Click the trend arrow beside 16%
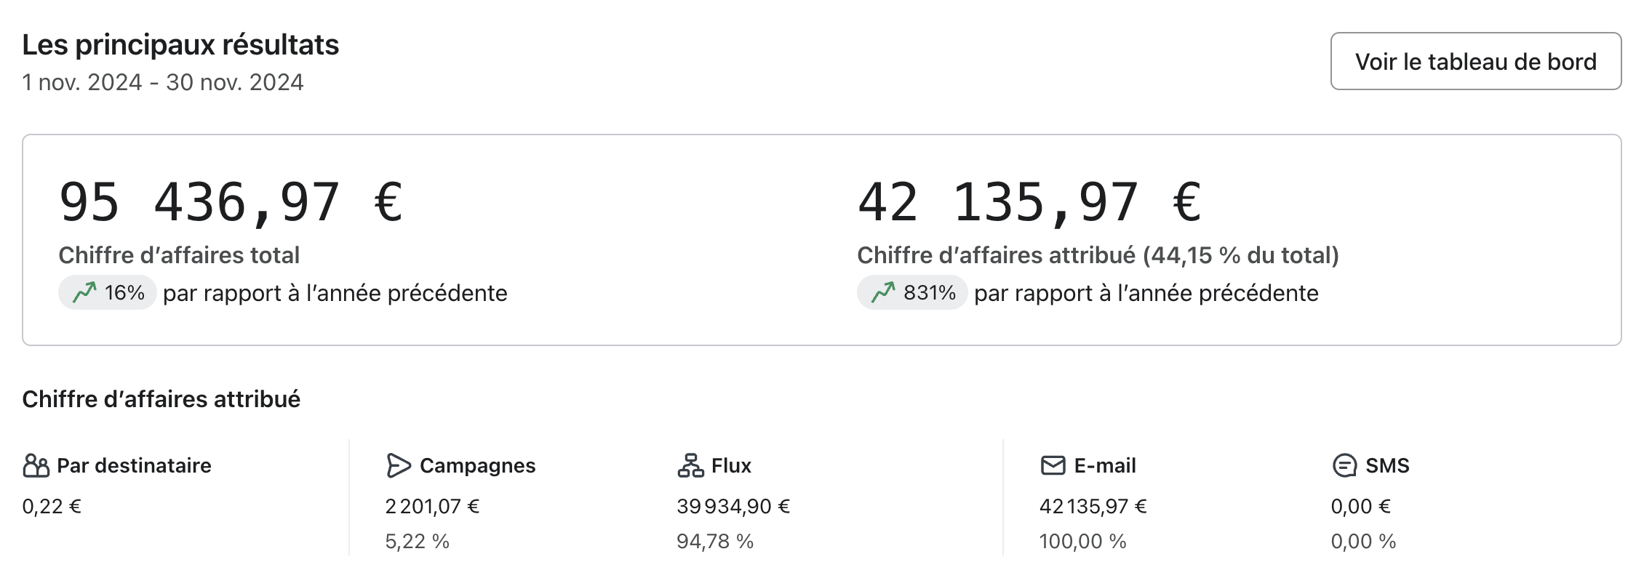Viewport: 1644px width, 586px height. point(84,293)
